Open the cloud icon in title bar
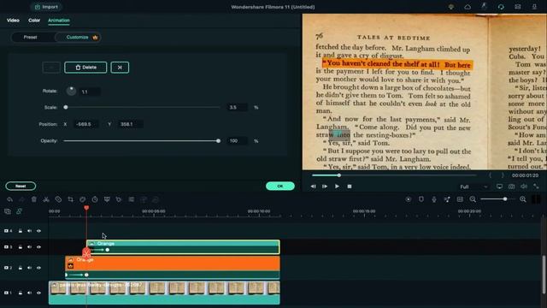The width and height of the screenshot is (547, 308). pyautogui.click(x=468, y=7)
